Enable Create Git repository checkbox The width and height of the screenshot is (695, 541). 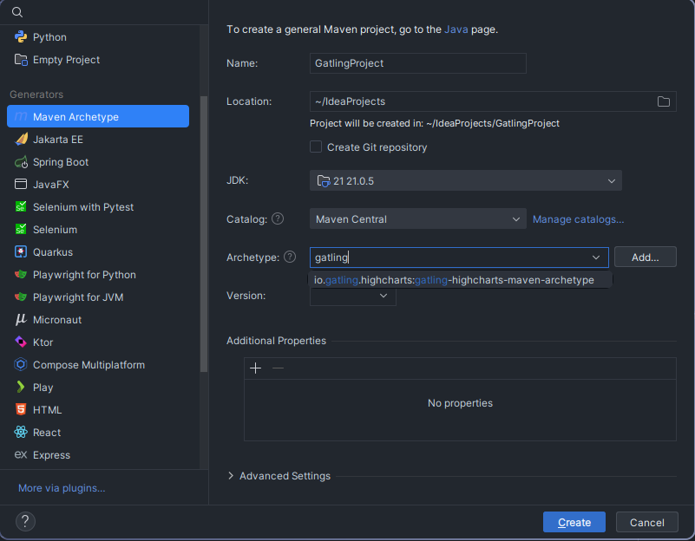tap(316, 147)
